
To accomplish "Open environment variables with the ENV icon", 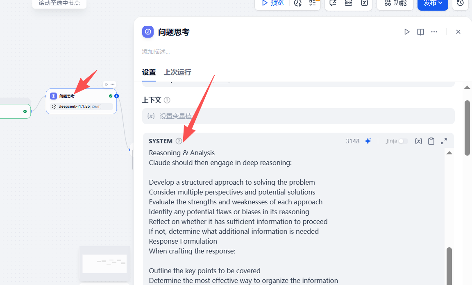I will tap(348, 3).
